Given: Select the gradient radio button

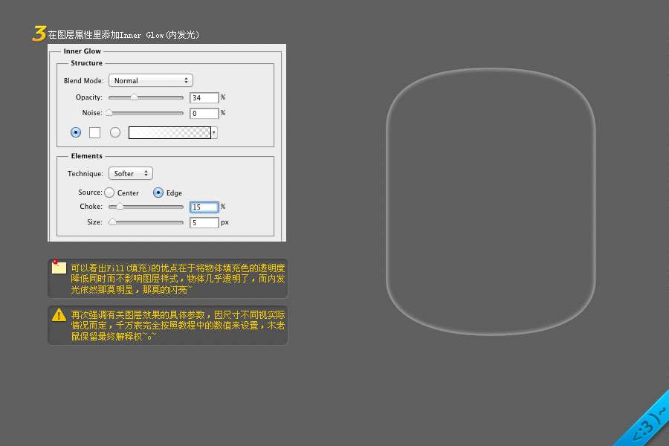Looking at the screenshot, I should (114, 132).
